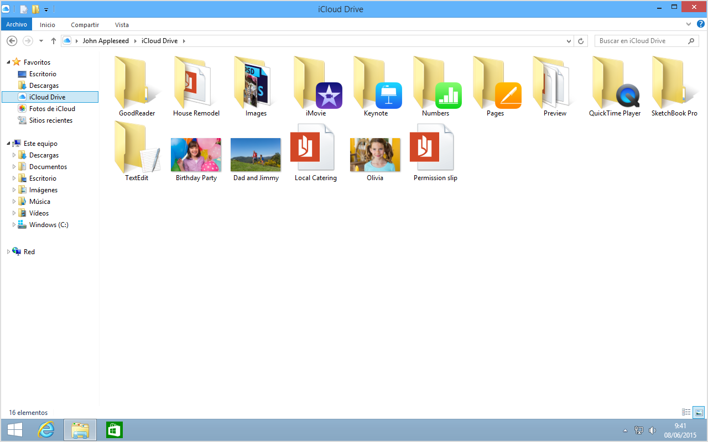
Task: Open the Images folder
Action: [x=256, y=87]
